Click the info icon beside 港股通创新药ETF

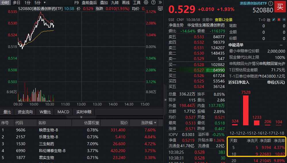tap(271, 3)
